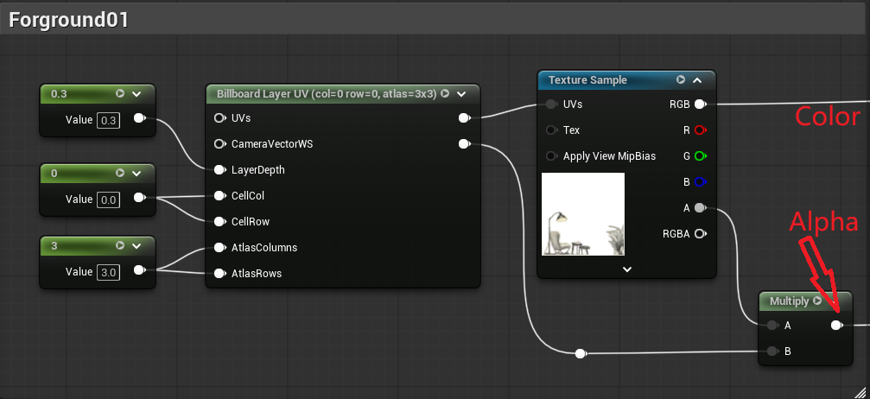Click the RGBA output pin
The width and height of the screenshot is (870, 399).
(x=701, y=234)
